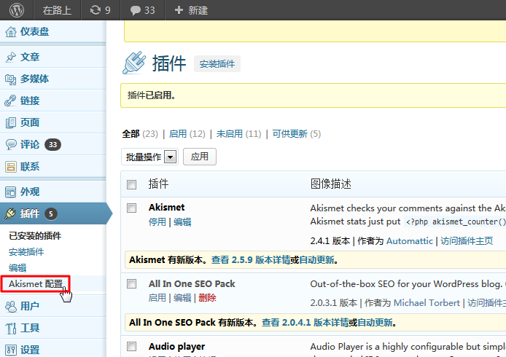The image size is (506, 357).
Task: Open Michael Torbert author link
Action: pyautogui.click(x=427, y=303)
